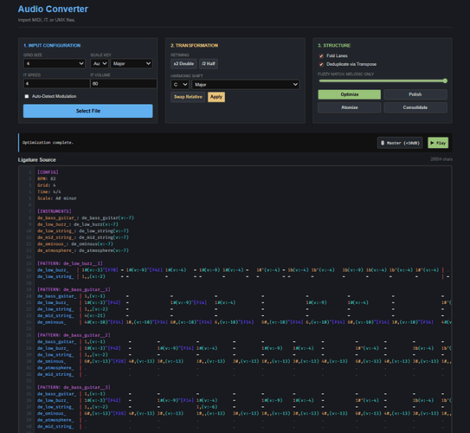Click the Apply button
470x433 pixels.
[x=216, y=97]
